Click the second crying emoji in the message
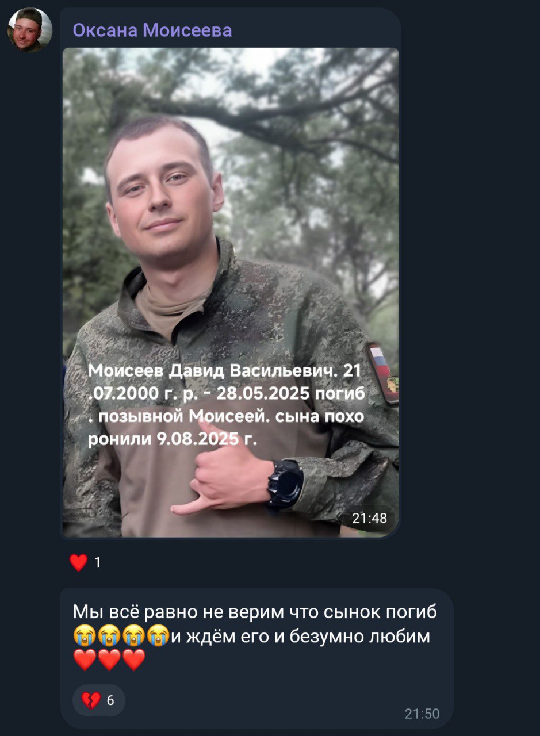 tap(109, 637)
